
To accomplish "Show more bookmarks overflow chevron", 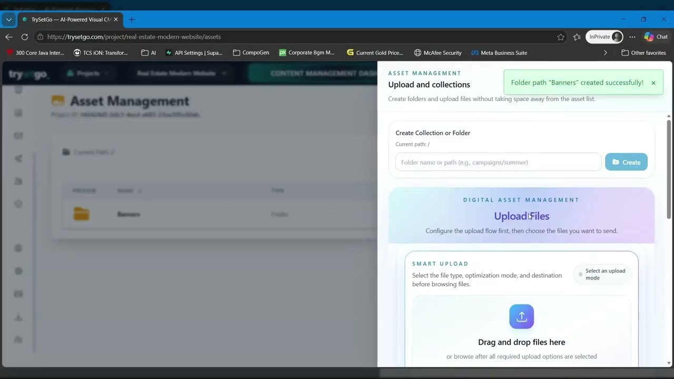I will pos(605,53).
